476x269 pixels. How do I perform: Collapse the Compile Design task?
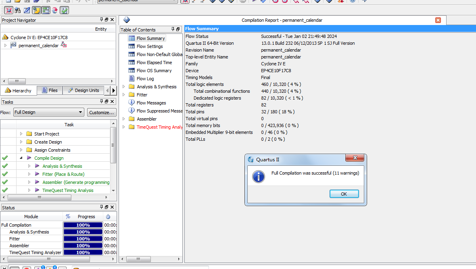[x=21, y=158]
